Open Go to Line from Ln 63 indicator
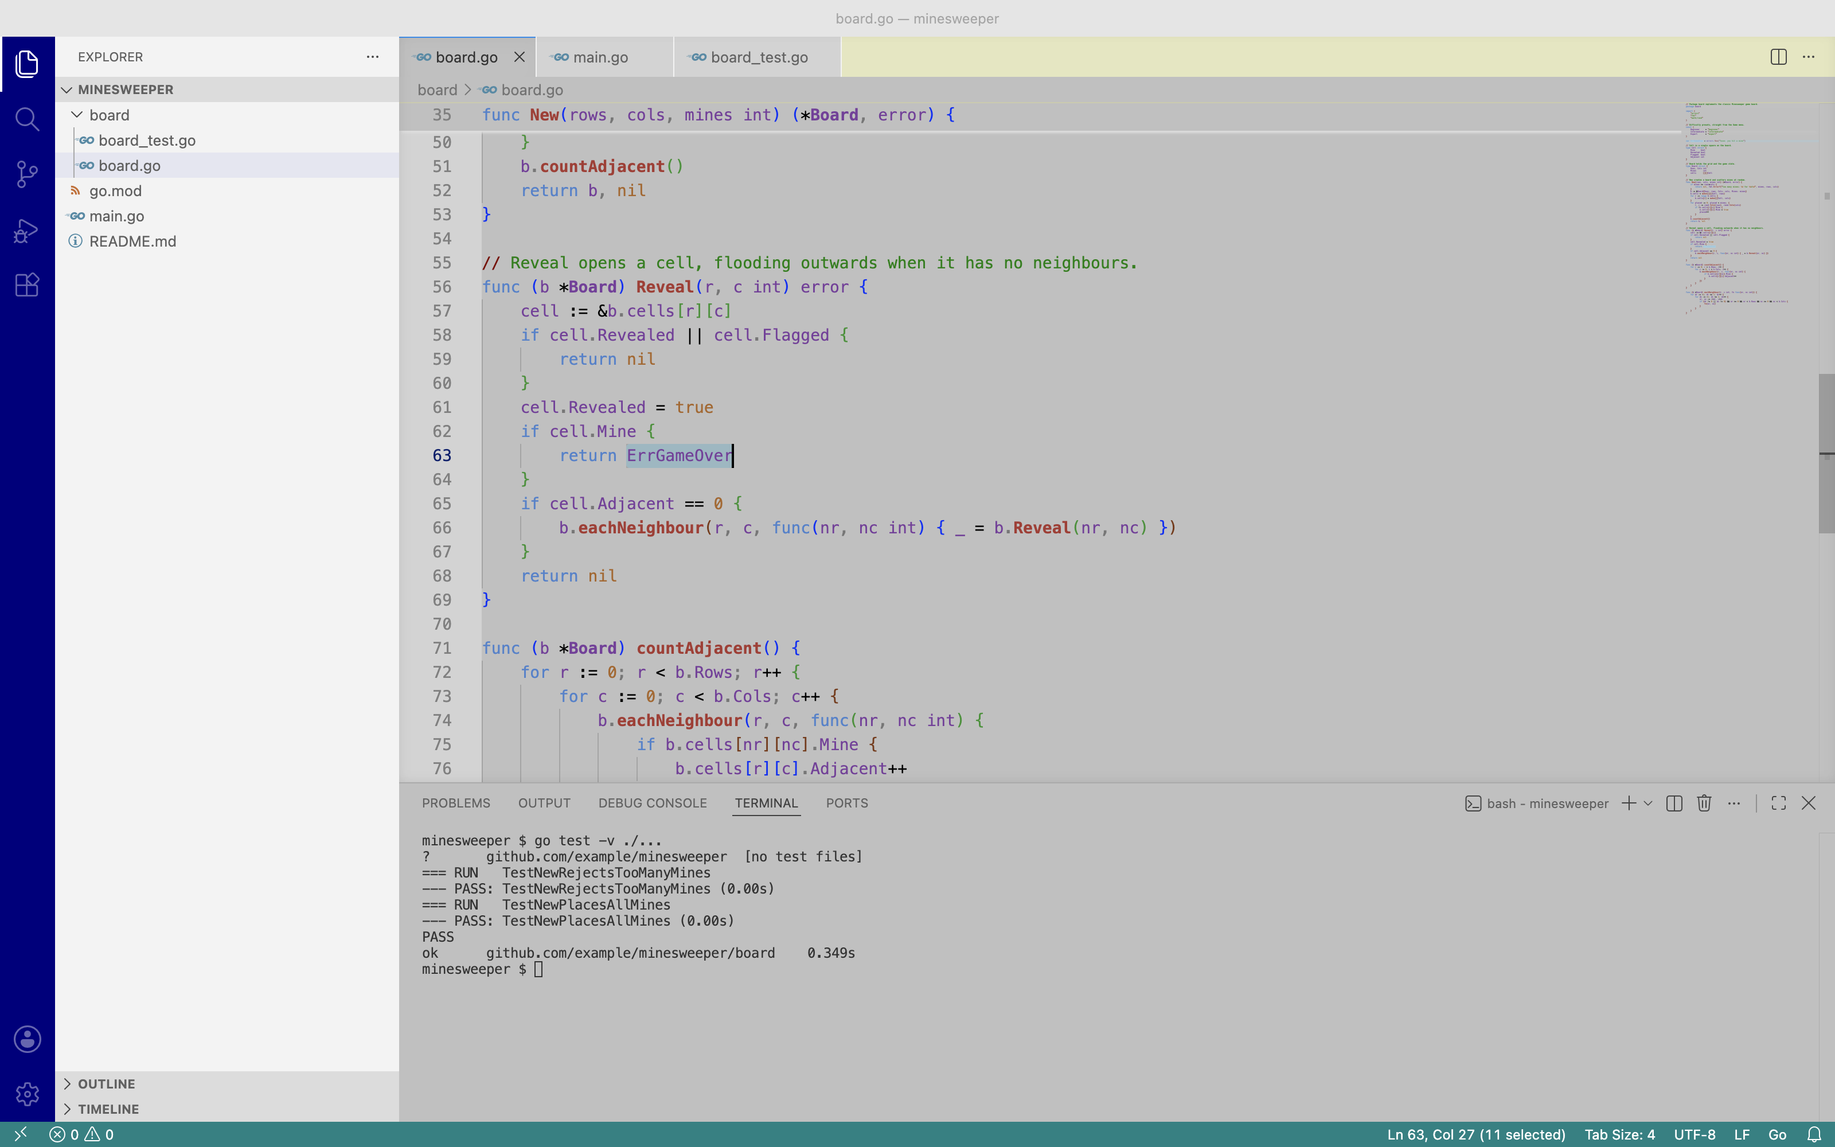This screenshot has height=1147, width=1835. (x=1475, y=1135)
